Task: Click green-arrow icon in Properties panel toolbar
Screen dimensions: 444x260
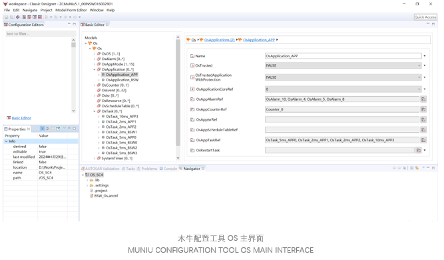Action: point(58,129)
